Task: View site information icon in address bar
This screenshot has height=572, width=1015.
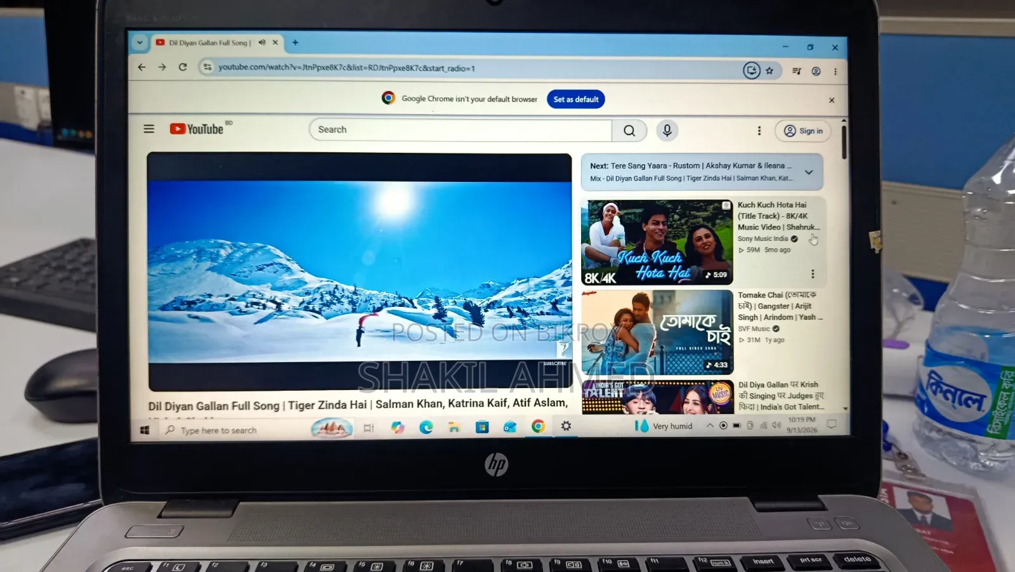Action: pos(207,67)
